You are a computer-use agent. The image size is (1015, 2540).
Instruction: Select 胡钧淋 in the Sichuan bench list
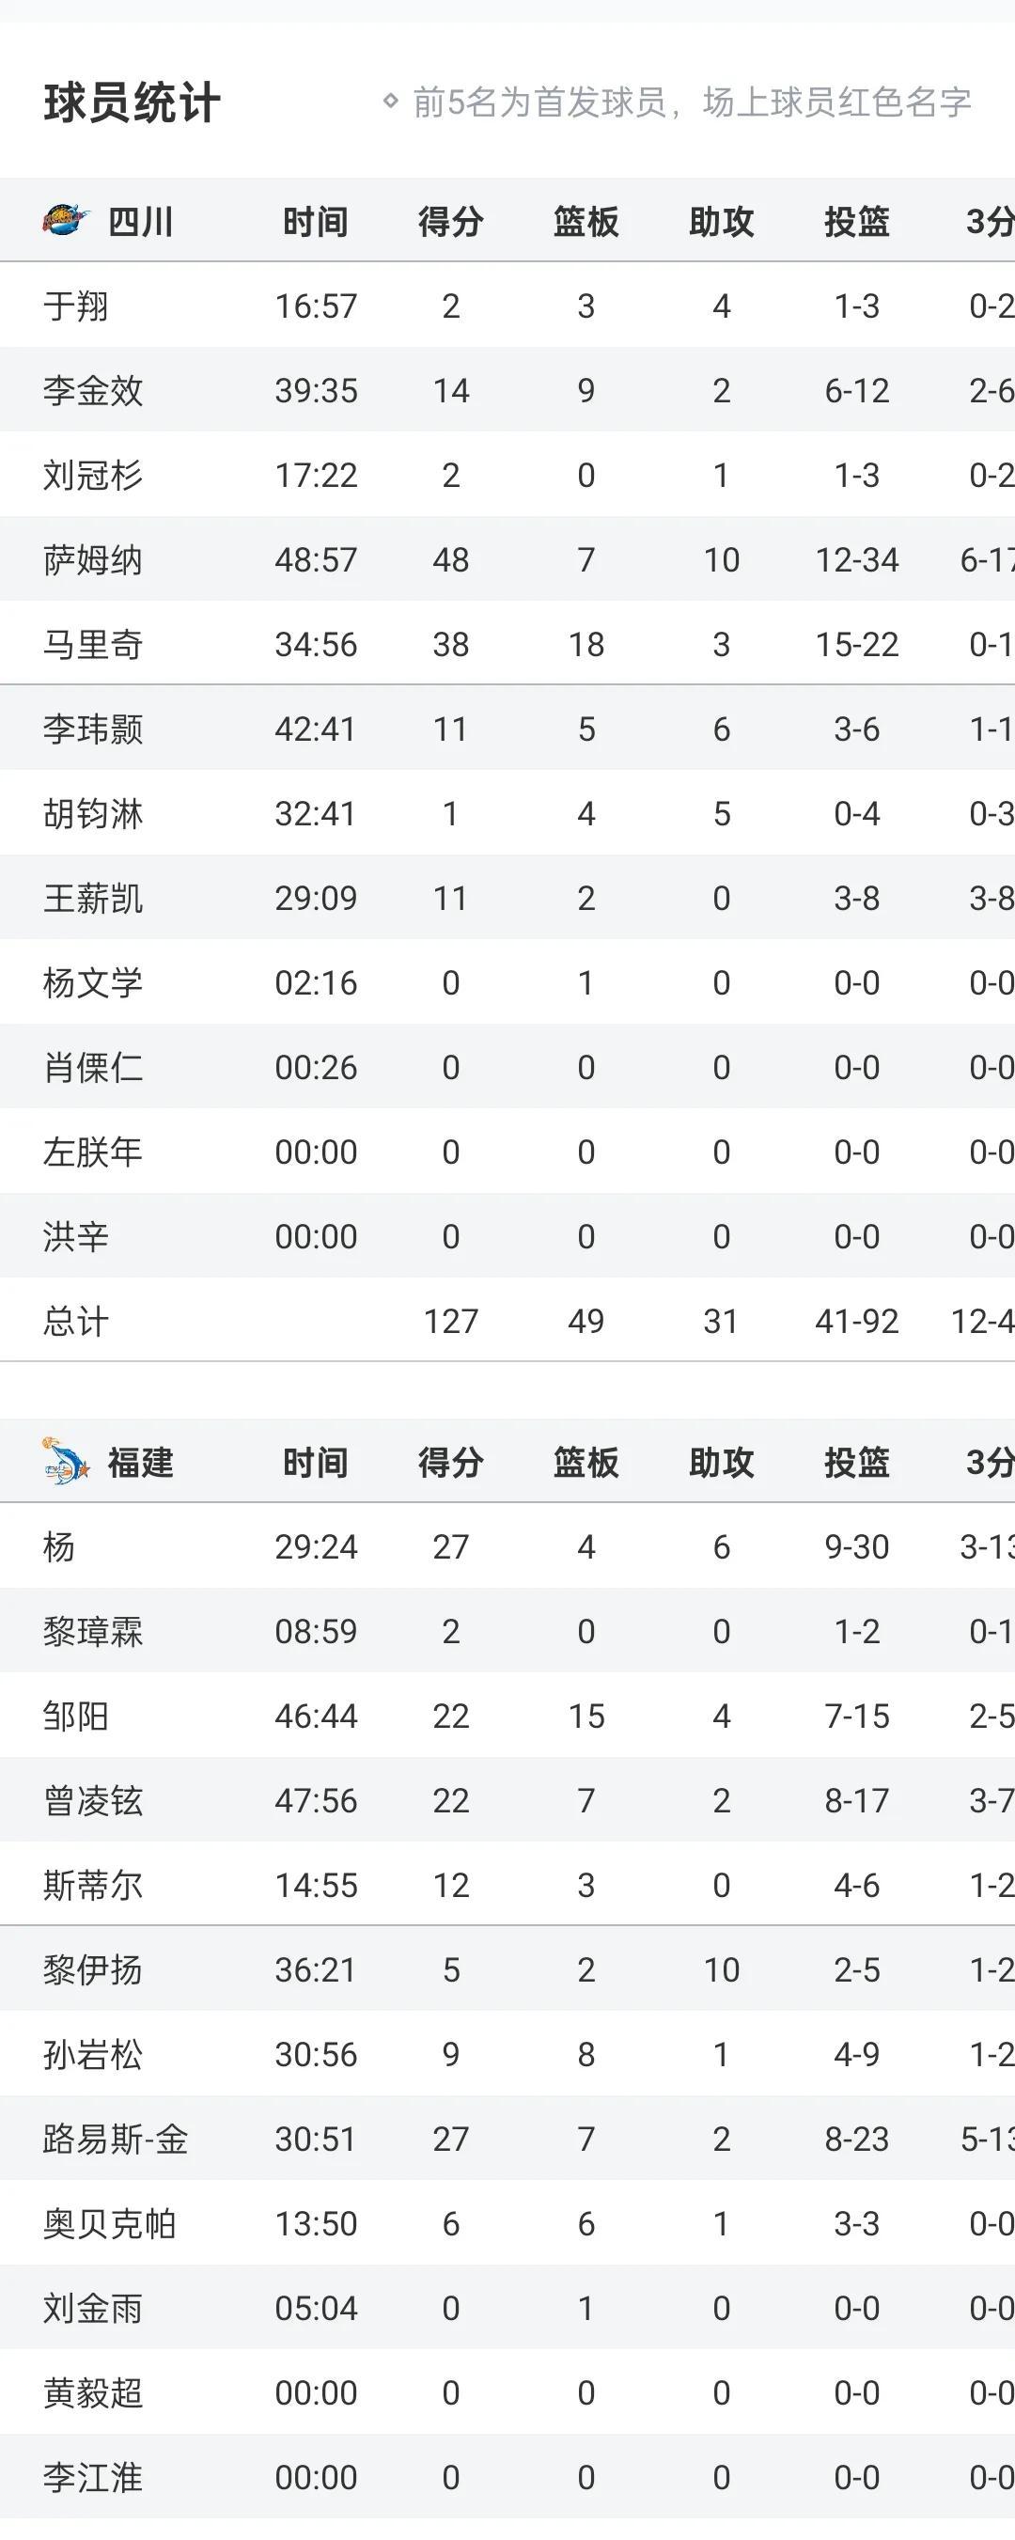93,813
